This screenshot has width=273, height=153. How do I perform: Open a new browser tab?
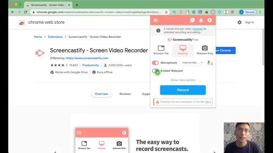(77, 5)
